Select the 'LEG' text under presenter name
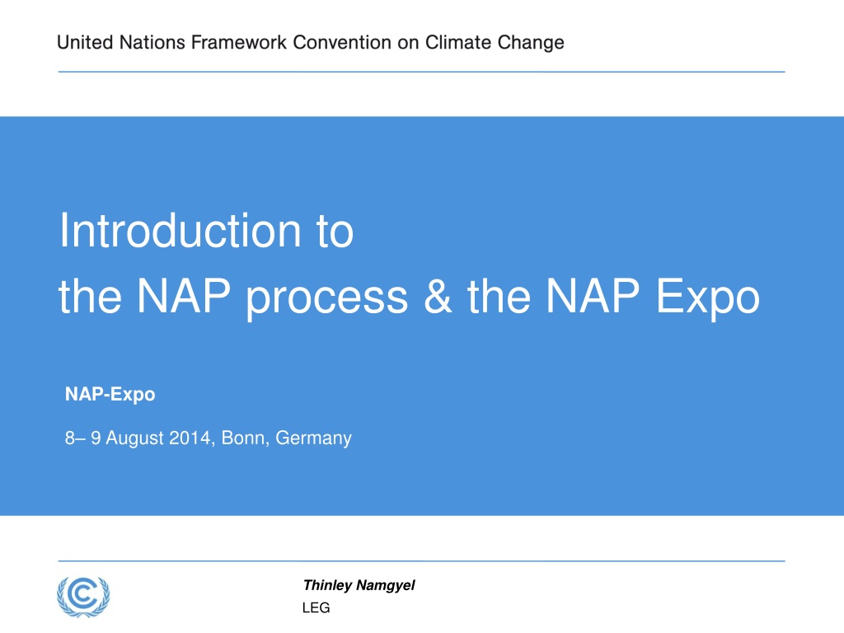Viewport: 844px width, 633px height. pyautogui.click(x=316, y=607)
